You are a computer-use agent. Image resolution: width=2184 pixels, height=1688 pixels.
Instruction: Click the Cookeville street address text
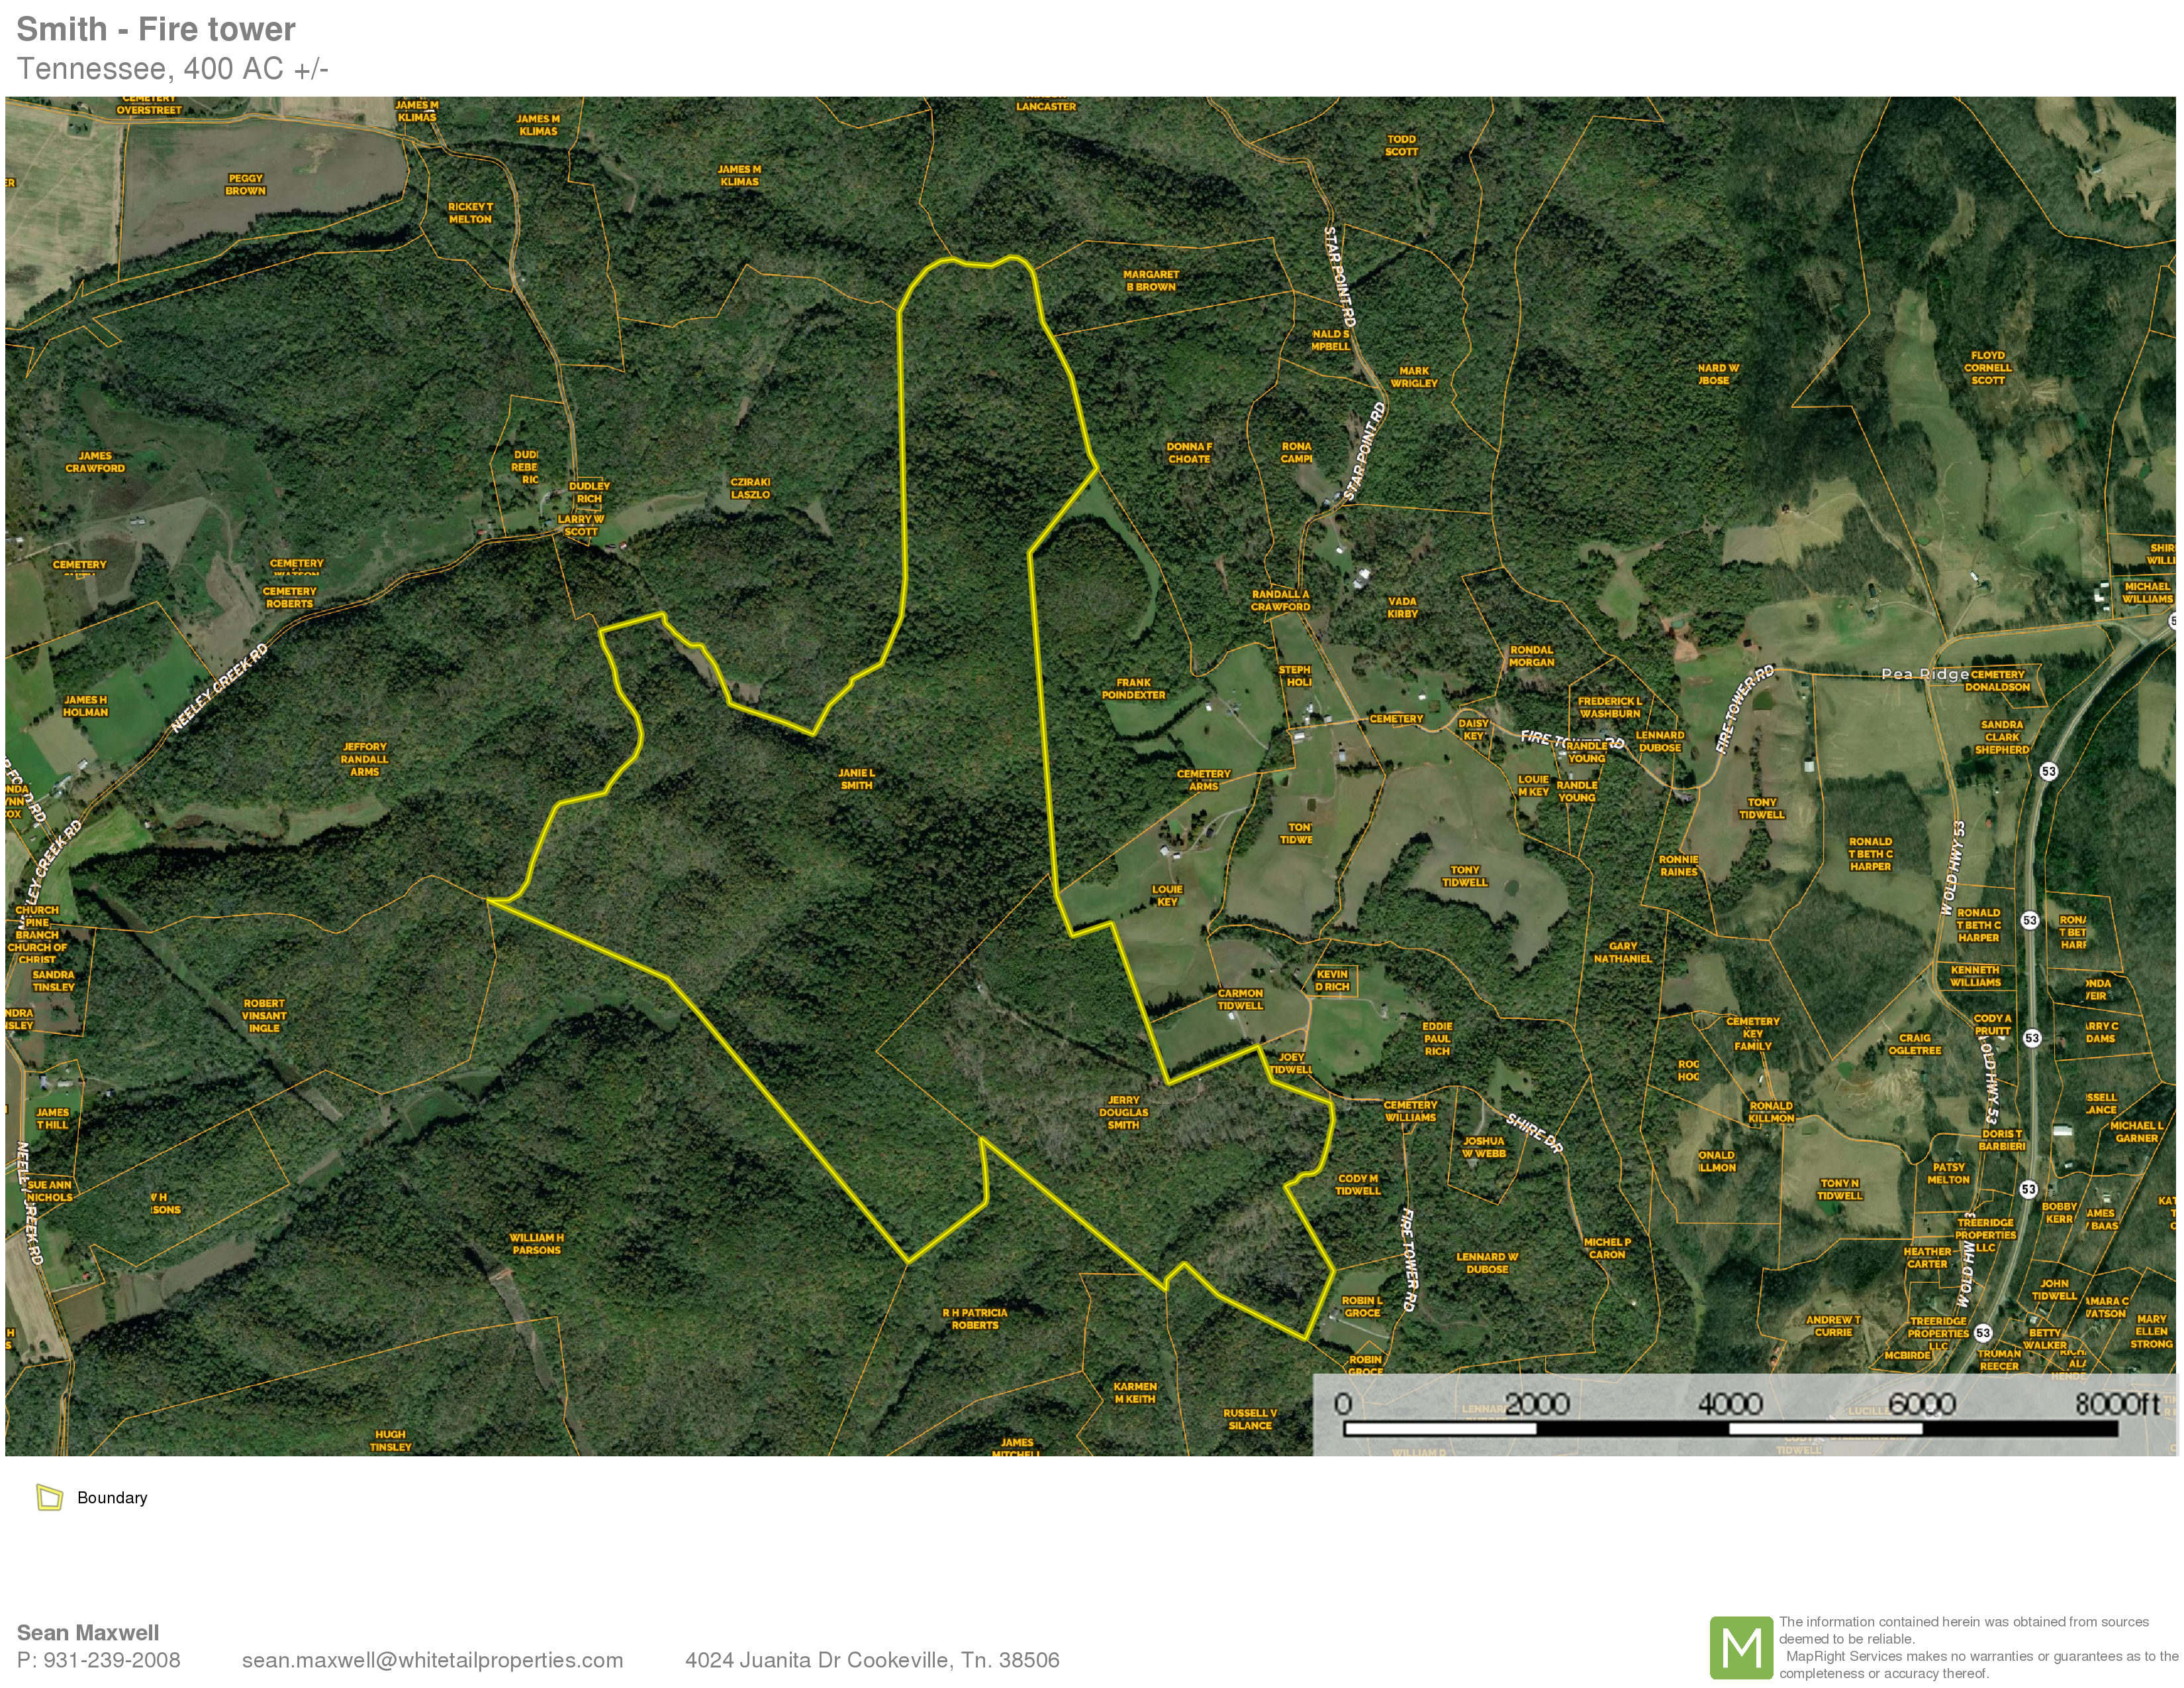pyautogui.click(x=872, y=1660)
